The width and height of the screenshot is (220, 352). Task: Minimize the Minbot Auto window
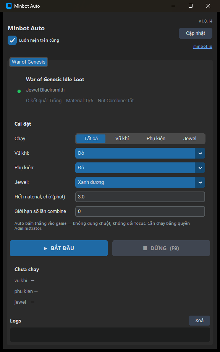tap(173, 6)
